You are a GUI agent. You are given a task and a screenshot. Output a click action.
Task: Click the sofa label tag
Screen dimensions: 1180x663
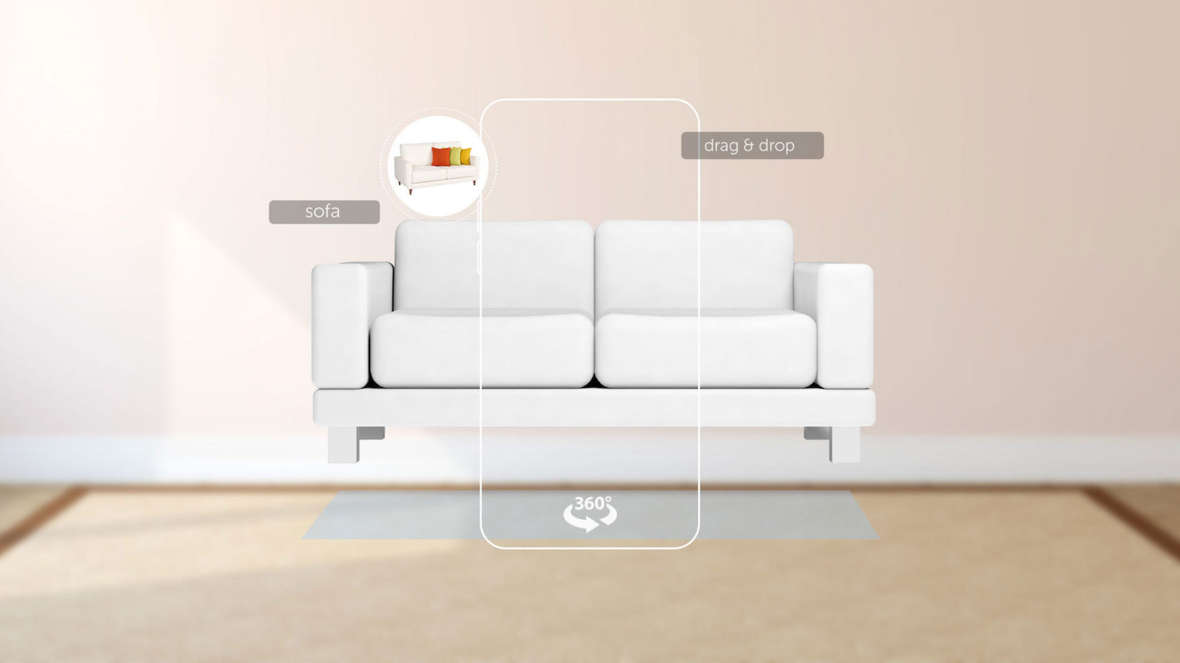click(x=323, y=211)
